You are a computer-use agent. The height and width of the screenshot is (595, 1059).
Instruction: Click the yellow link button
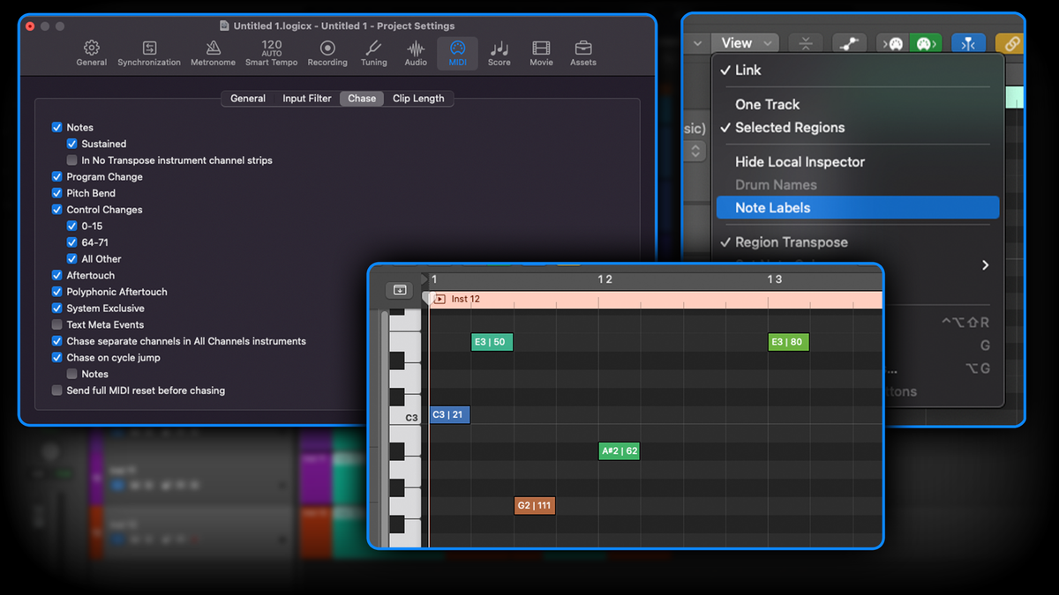(x=1010, y=43)
